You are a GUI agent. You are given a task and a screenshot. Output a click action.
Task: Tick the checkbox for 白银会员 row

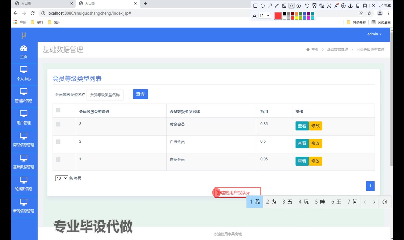click(x=58, y=142)
